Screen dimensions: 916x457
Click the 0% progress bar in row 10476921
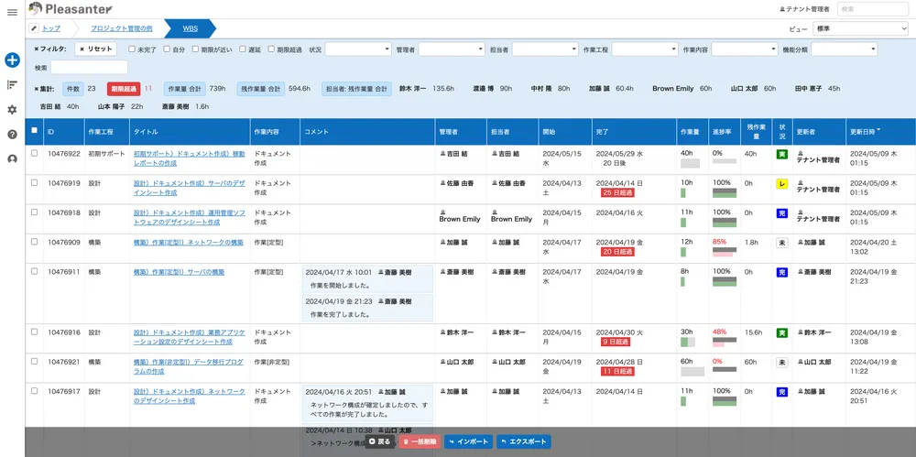coord(724,370)
